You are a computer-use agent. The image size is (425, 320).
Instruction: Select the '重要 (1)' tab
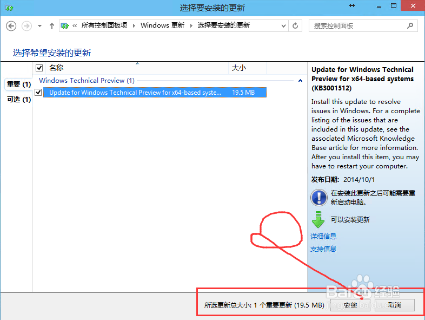[x=19, y=84]
